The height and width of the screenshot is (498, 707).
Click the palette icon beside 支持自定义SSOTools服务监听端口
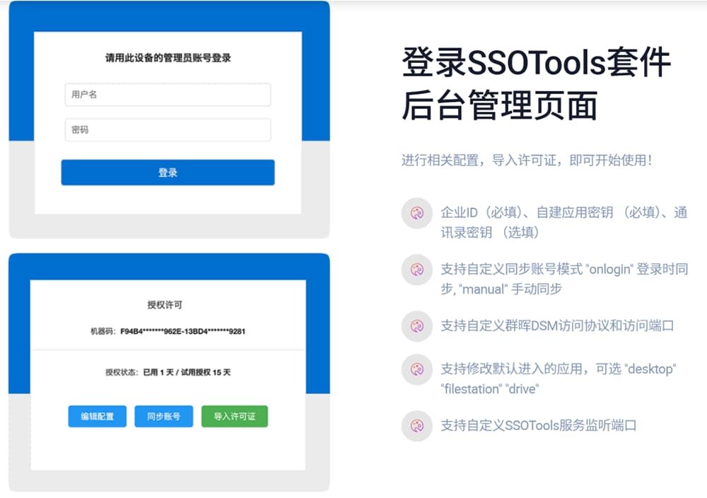click(x=417, y=425)
